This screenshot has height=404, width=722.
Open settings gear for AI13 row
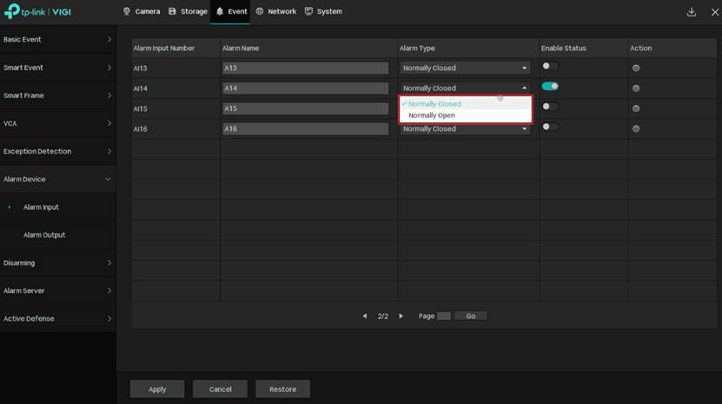click(x=636, y=68)
